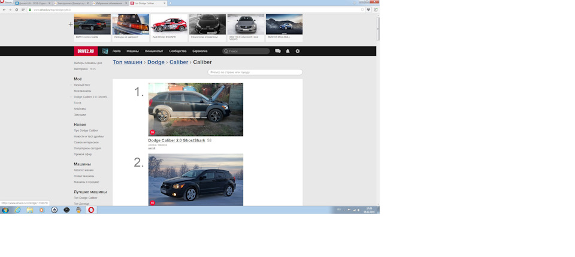Viewport: 575px width, 257px height.
Task: Open 'Личный опыт' in navbar
Action: (154, 52)
